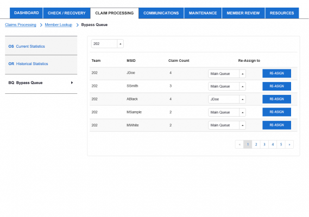Click RE-ASIGN button for JDoe
309x217 pixels.
point(276,73)
